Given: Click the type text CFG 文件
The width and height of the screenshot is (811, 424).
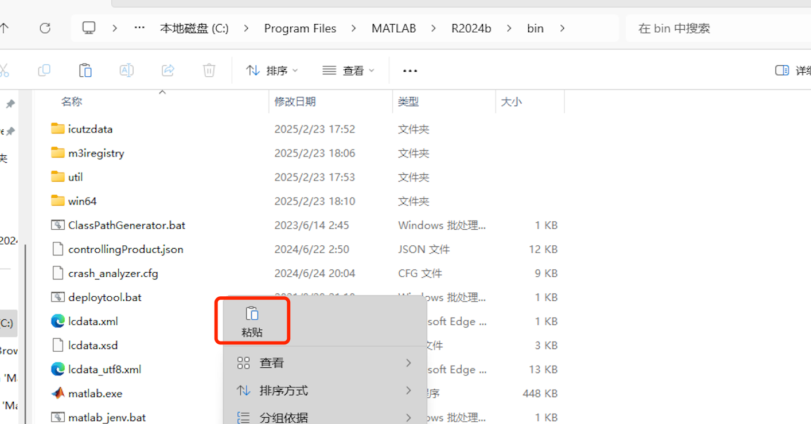Looking at the screenshot, I should 420,273.
